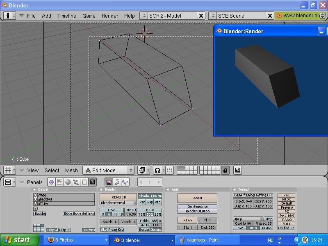Switch to Editing context square icon
This screenshot has width=328, height=246.
pyautogui.click(x=84, y=182)
